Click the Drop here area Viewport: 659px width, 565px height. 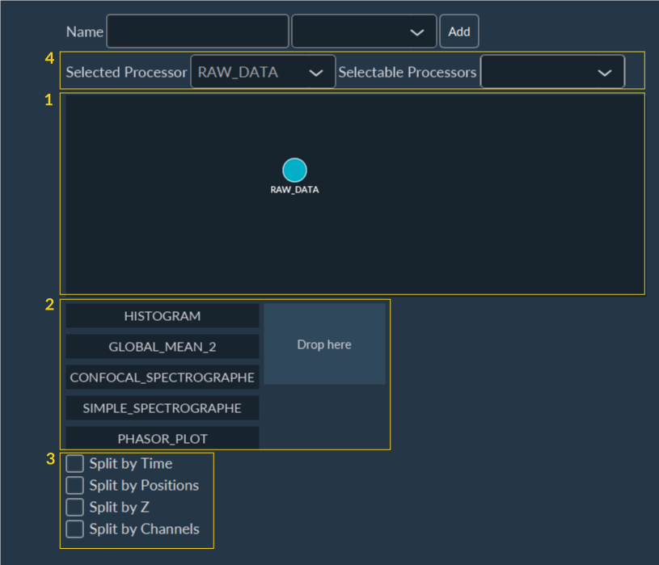point(323,344)
